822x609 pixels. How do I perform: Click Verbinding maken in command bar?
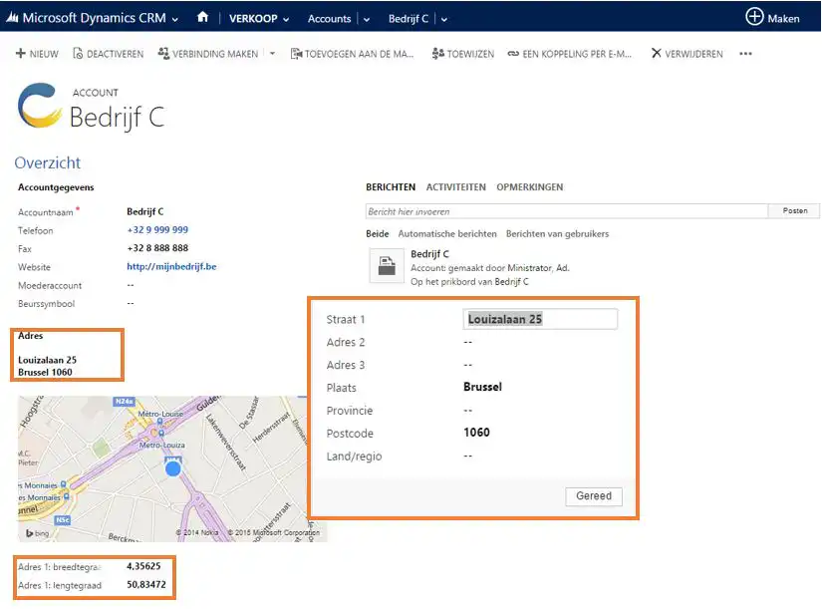tap(208, 54)
